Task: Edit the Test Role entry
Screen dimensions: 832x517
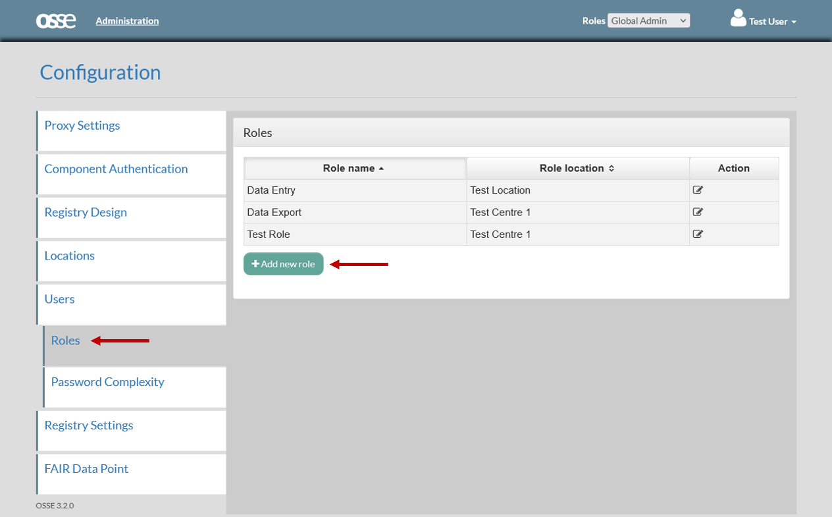Action: click(698, 234)
